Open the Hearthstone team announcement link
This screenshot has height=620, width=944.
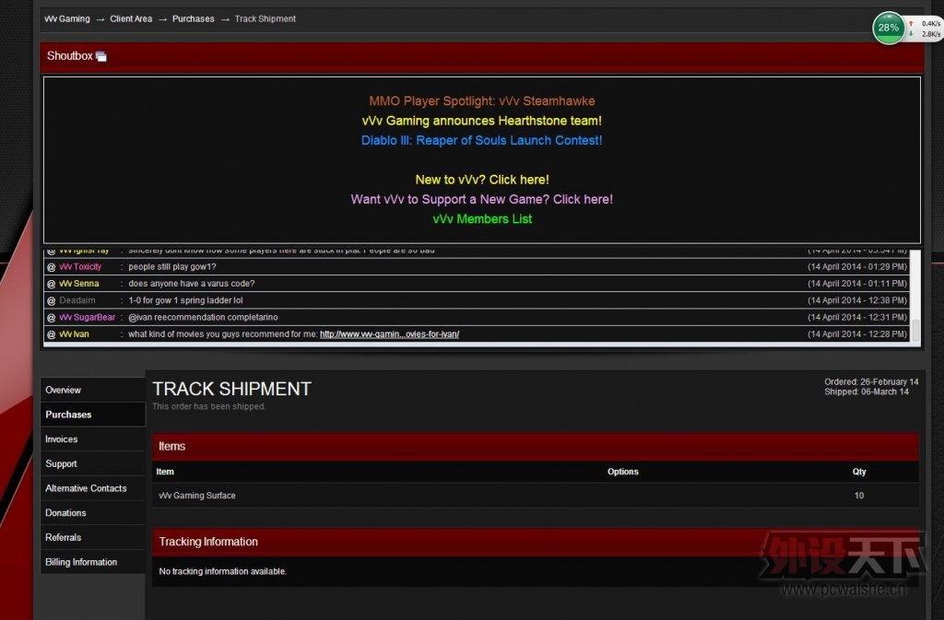click(x=481, y=121)
